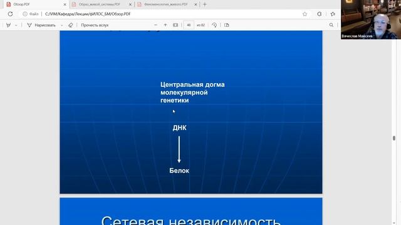
Task: Open search in PDF document
Action: point(331,25)
